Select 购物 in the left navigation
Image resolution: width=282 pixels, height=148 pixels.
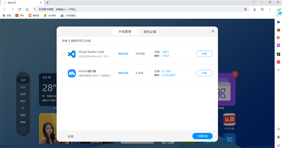(23, 122)
